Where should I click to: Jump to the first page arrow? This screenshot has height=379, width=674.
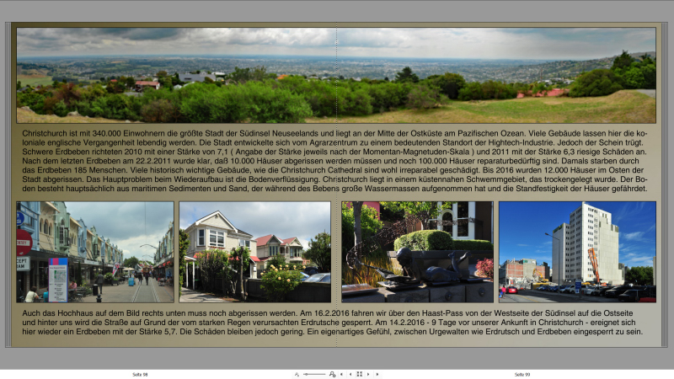342,374
